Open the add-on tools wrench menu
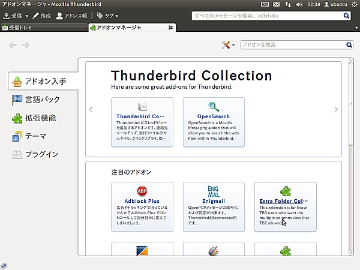The width and height of the screenshot is (360, 270). [x=228, y=45]
